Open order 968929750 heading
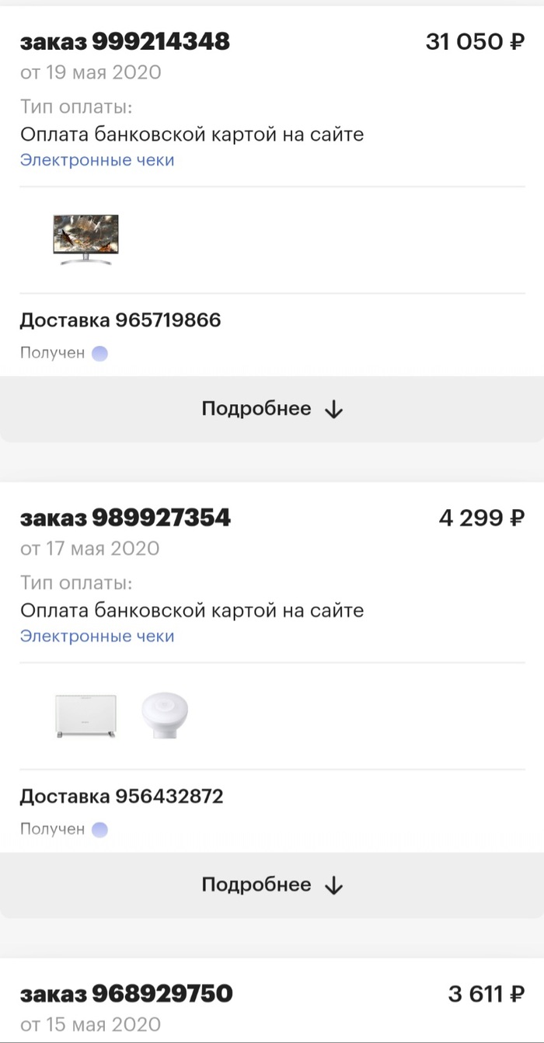The width and height of the screenshot is (544, 1043). tap(126, 993)
